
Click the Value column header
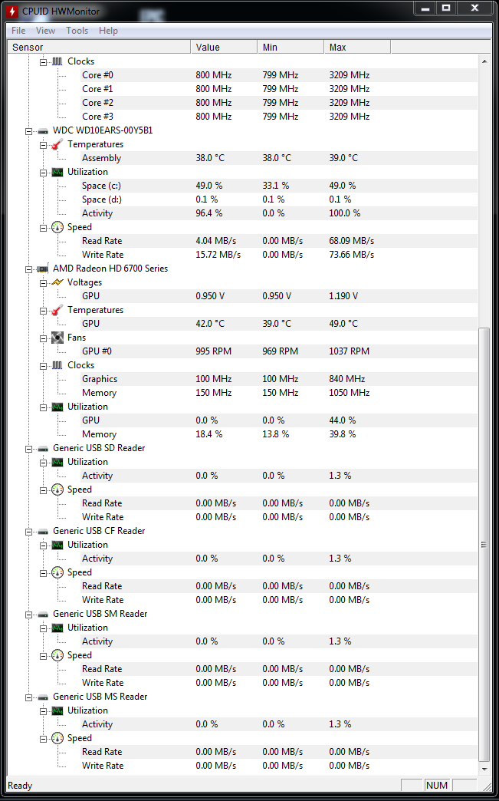tap(223, 47)
